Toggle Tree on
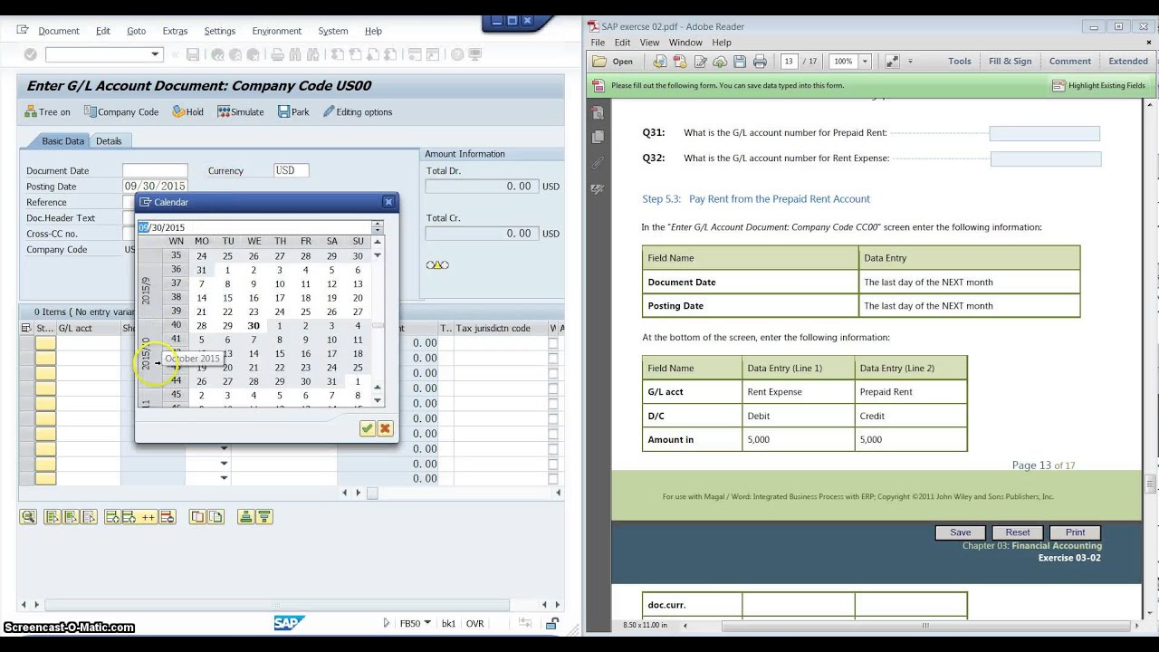 [x=47, y=112]
